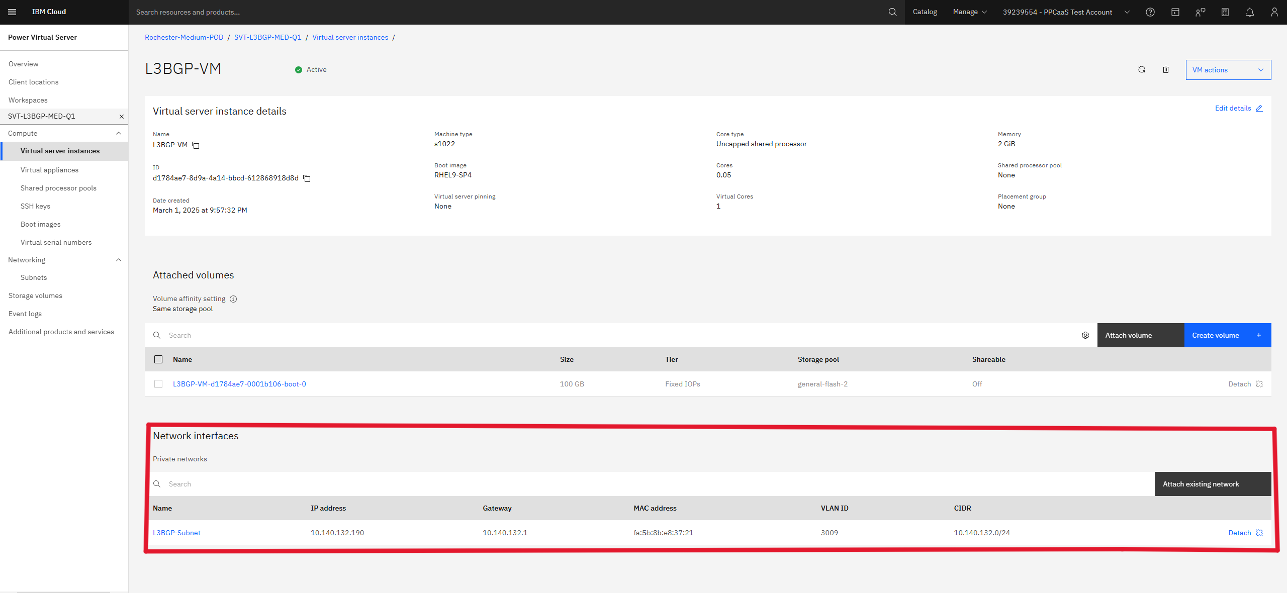Screen dimensions: 1287x593
Task: Click the user profile avatar icon
Action: pos(1274,12)
